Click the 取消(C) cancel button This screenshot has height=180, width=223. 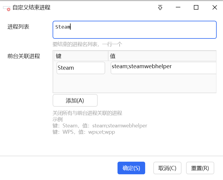167,168
